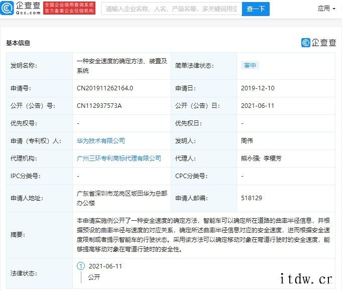The image size is (342, 291).
Task: Click the 审中 legal status tag
Action: coord(250,65)
